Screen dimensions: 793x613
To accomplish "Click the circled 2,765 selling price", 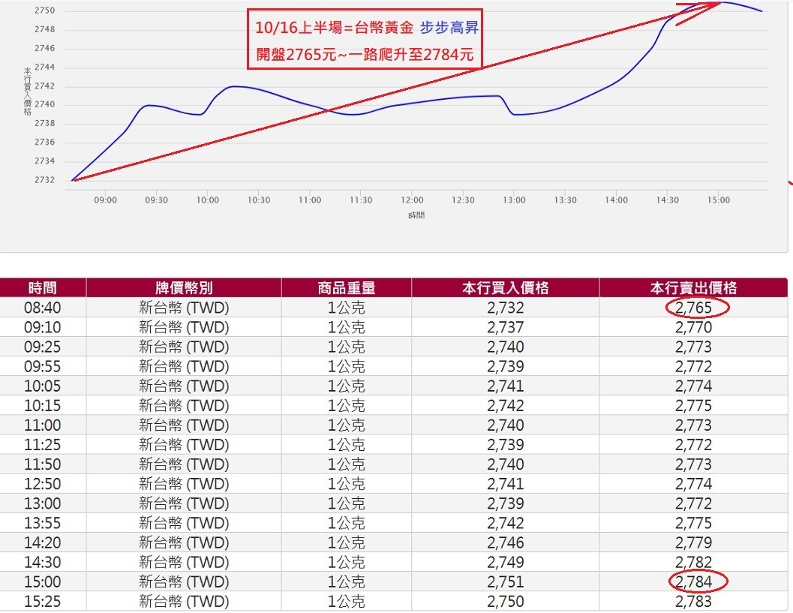I will pos(696,306).
